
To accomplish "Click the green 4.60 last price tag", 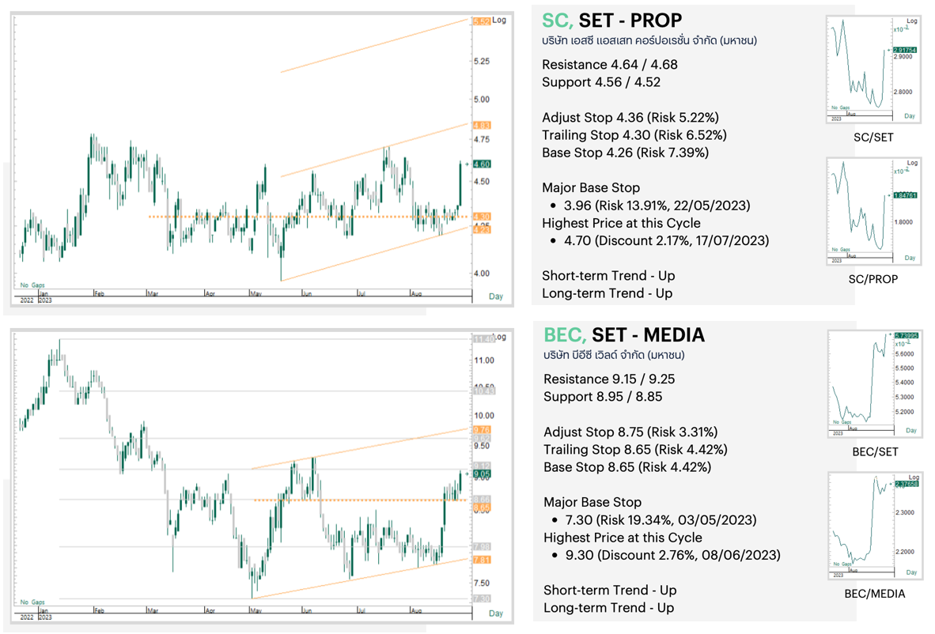I will (482, 164).
